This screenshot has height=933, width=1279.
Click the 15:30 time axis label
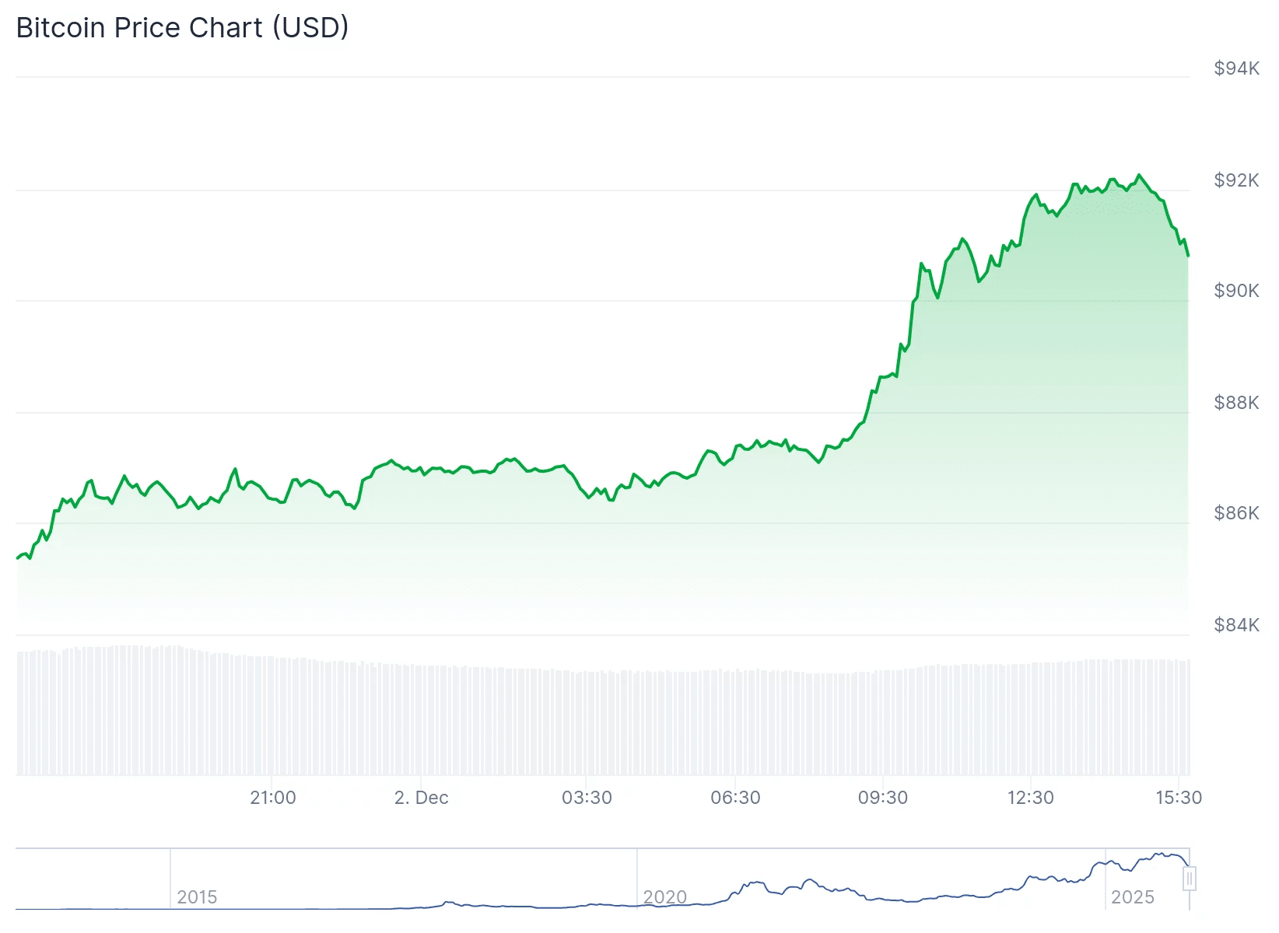[x=1179, y=798]
